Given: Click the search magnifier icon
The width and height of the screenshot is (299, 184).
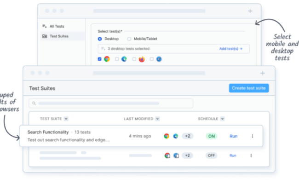Looking at the screenshot, I should [34, 103].
